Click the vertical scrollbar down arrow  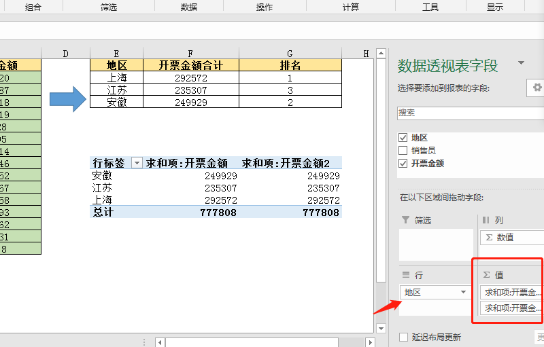(x=381, y=328)
